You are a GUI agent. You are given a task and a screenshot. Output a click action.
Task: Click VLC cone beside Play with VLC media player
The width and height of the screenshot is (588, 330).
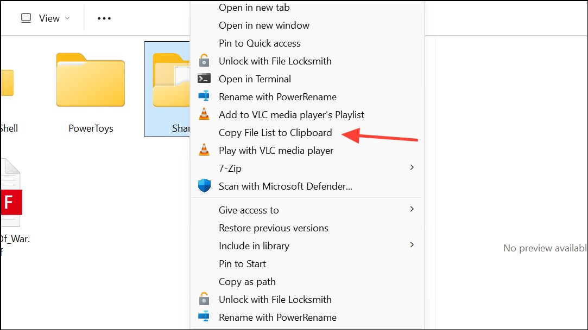pos(204,150)
